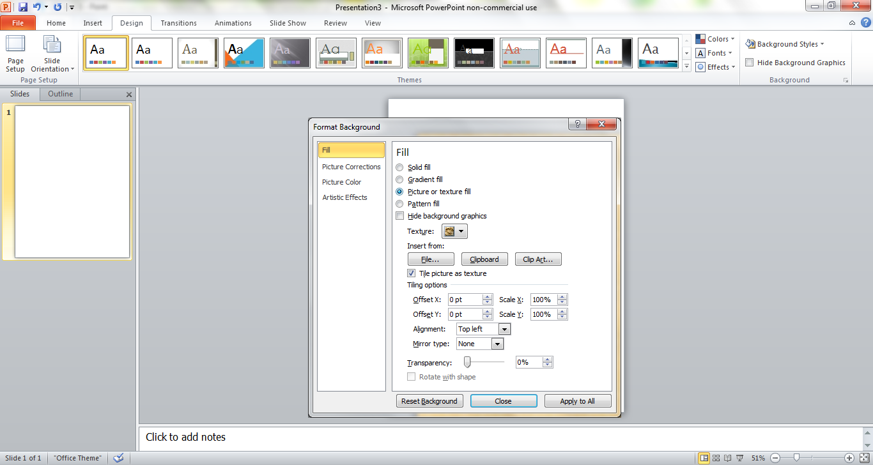Click the Transparency percentage field
The width and height of the screenshot is (873, 465).
[529, 362]
